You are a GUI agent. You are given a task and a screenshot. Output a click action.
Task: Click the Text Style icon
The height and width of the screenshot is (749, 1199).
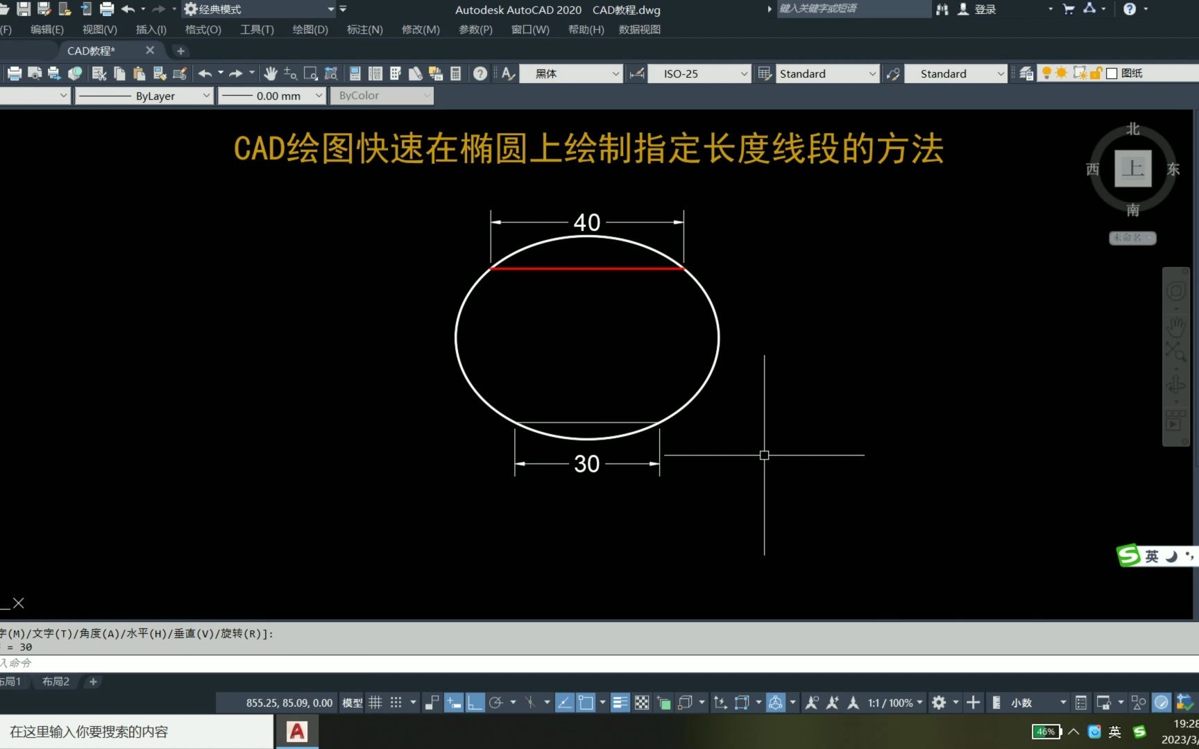pos(508,74)
